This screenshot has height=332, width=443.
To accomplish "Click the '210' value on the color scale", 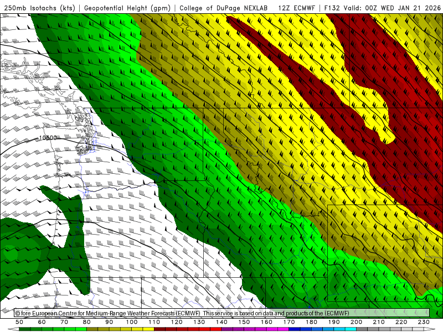I will (379, 322).
